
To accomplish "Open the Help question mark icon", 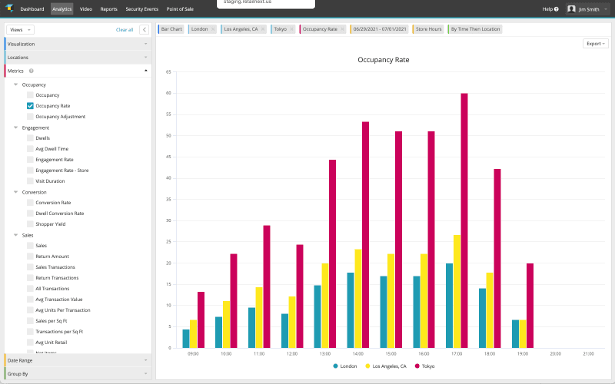I will click(556, 9).
